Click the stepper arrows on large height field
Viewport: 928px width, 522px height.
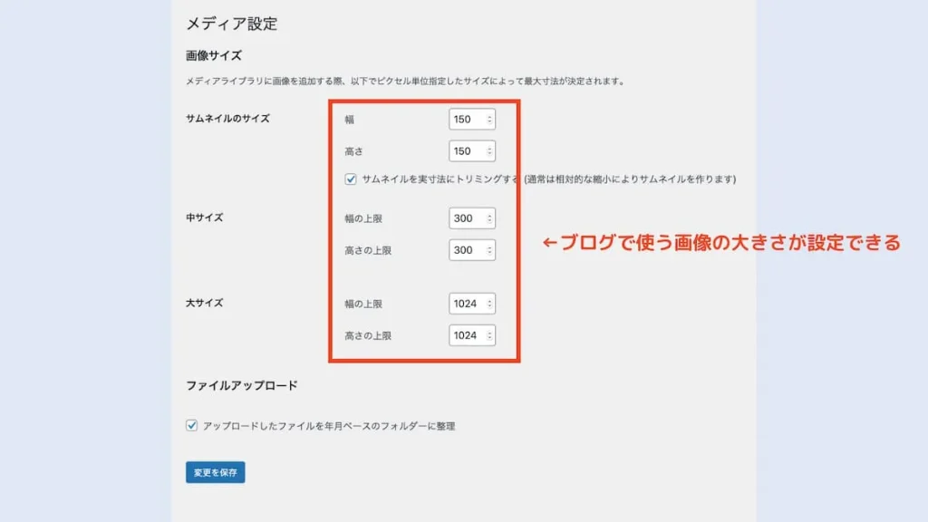(489, 335)
